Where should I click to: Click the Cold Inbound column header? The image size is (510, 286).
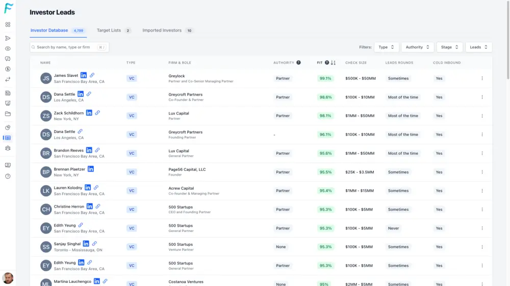(x=447, y=63)
